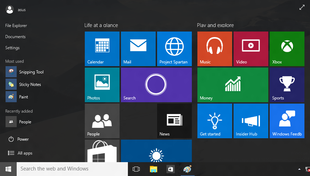Open the Windows Feedback tile
This screenshot has height=176, width=310.
coord(287,121)
